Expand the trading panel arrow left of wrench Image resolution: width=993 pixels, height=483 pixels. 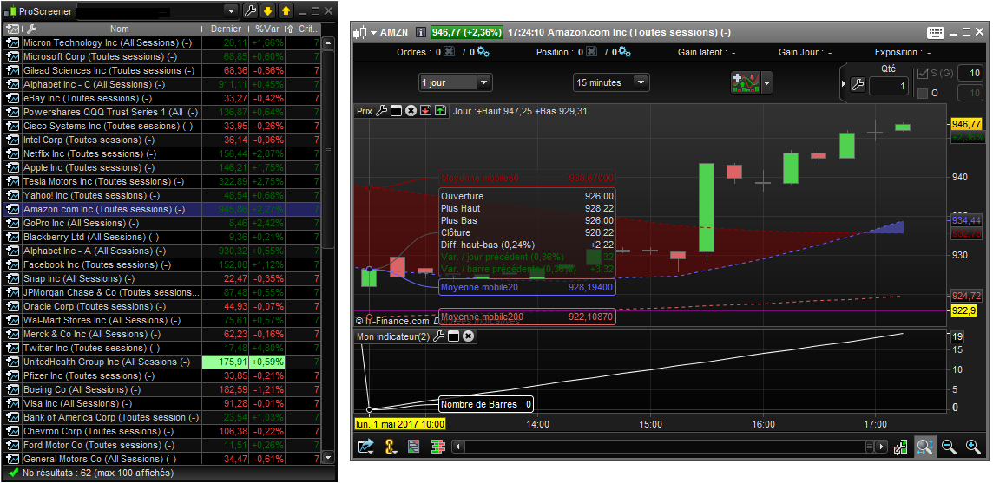pyautogui.click(x=844, y=84)
